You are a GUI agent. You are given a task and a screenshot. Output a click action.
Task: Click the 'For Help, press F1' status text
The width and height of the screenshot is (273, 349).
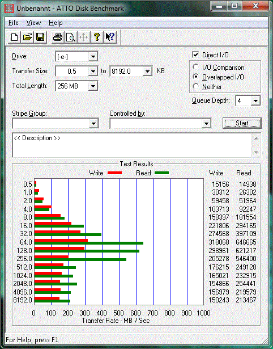click(32, 340)
